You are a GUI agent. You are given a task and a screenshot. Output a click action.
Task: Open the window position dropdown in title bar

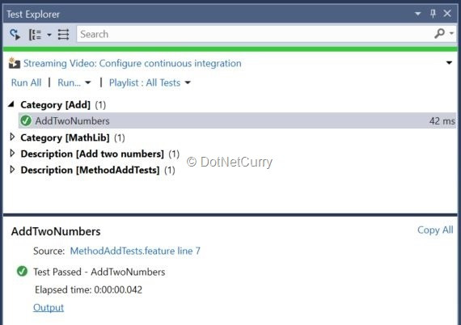click(418, 14)
